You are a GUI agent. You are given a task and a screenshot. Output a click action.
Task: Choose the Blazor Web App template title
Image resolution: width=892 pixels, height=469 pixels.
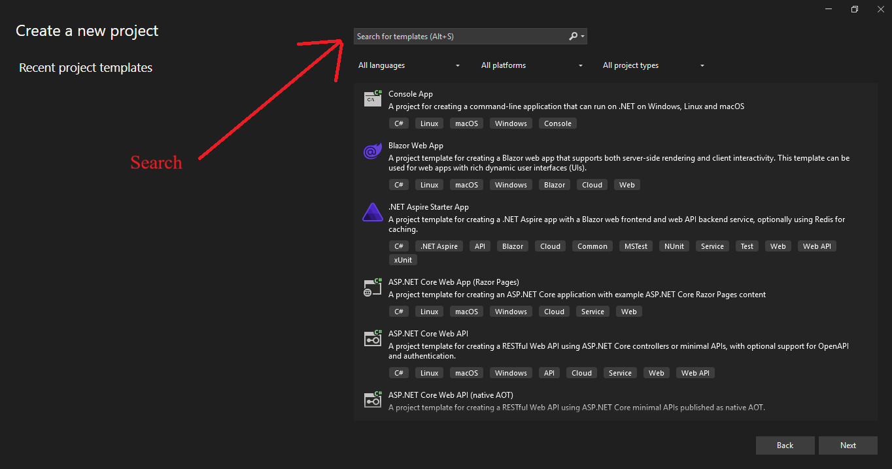416,146
